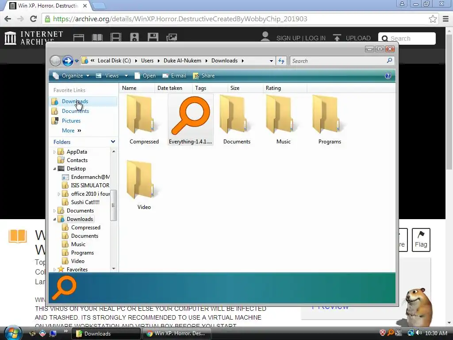Viewport: 453px width, 340px height.
Task: Open the recent pages dropdown arrow
Action: point(77,61)
